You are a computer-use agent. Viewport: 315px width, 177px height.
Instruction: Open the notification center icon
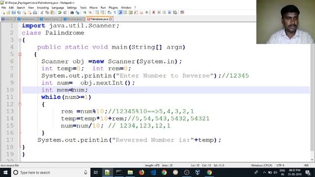308,173
